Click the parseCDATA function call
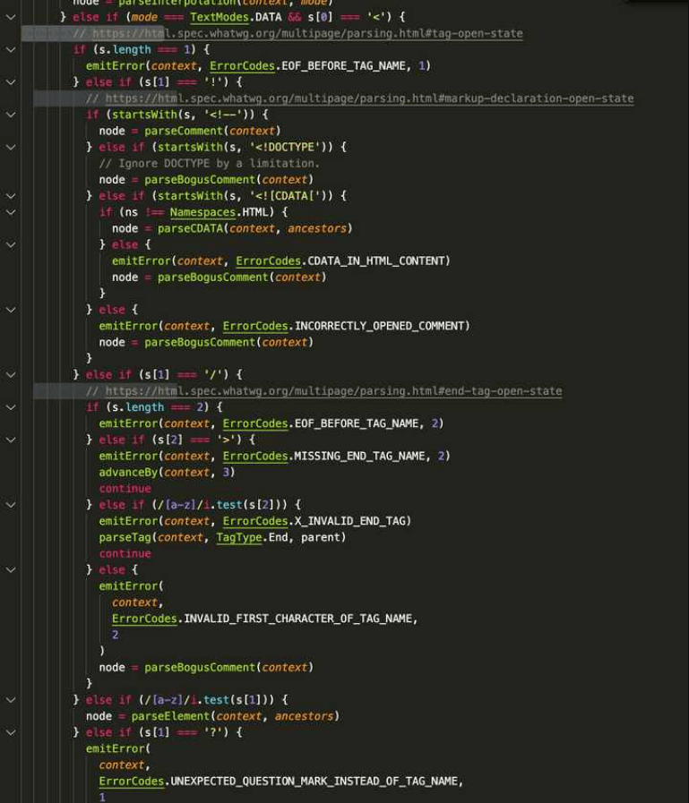Viewport: 689px width, 803px height. (x=190, y=229)
